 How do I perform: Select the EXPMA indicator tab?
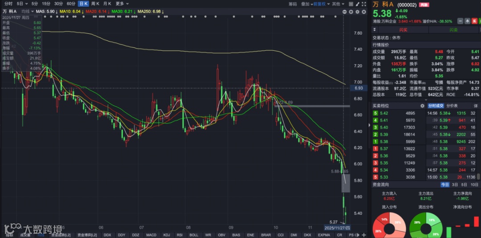[324, 235]
